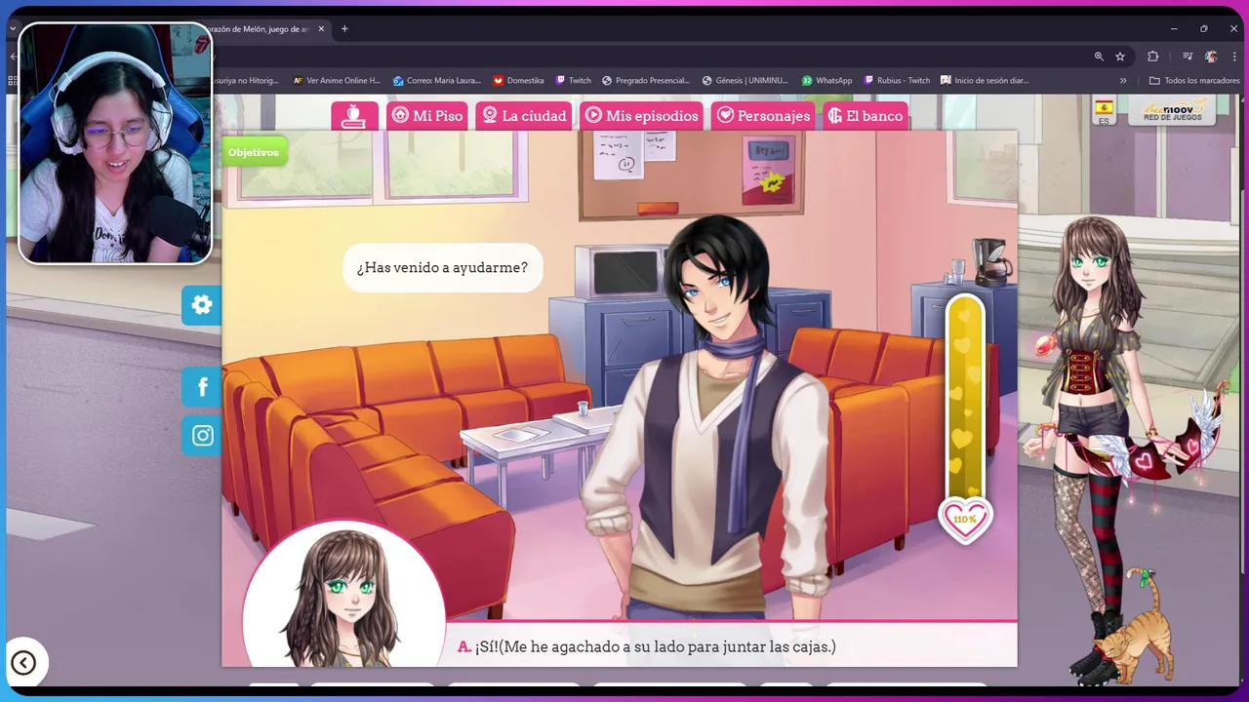This screenshot has width=1249, height=702.
Task: Open the Chrome three-dot menu
Action: (1234, 57)
